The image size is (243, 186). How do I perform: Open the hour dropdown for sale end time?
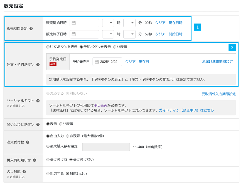tap(108, 34)
